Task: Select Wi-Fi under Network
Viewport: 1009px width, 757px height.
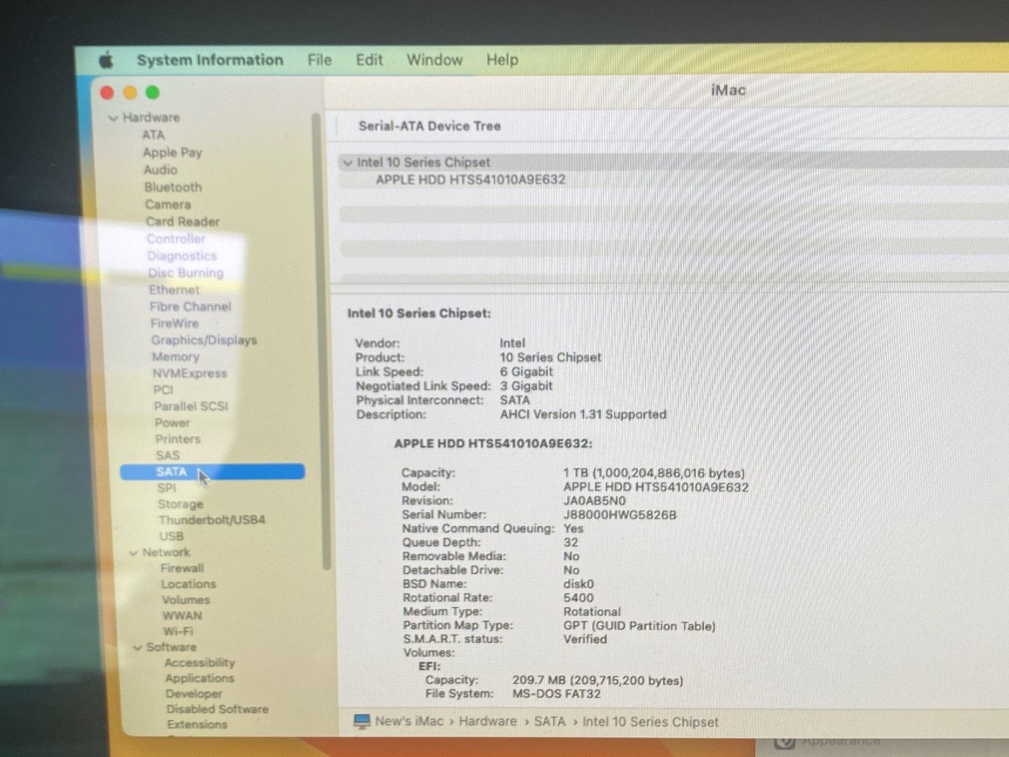Action: point(178,631)
